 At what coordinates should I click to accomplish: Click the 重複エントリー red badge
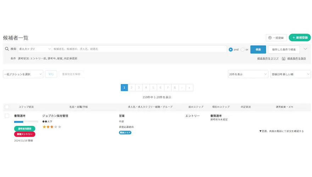24,134
